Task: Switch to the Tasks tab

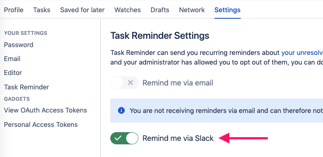Action: click(x=42, y=10)
